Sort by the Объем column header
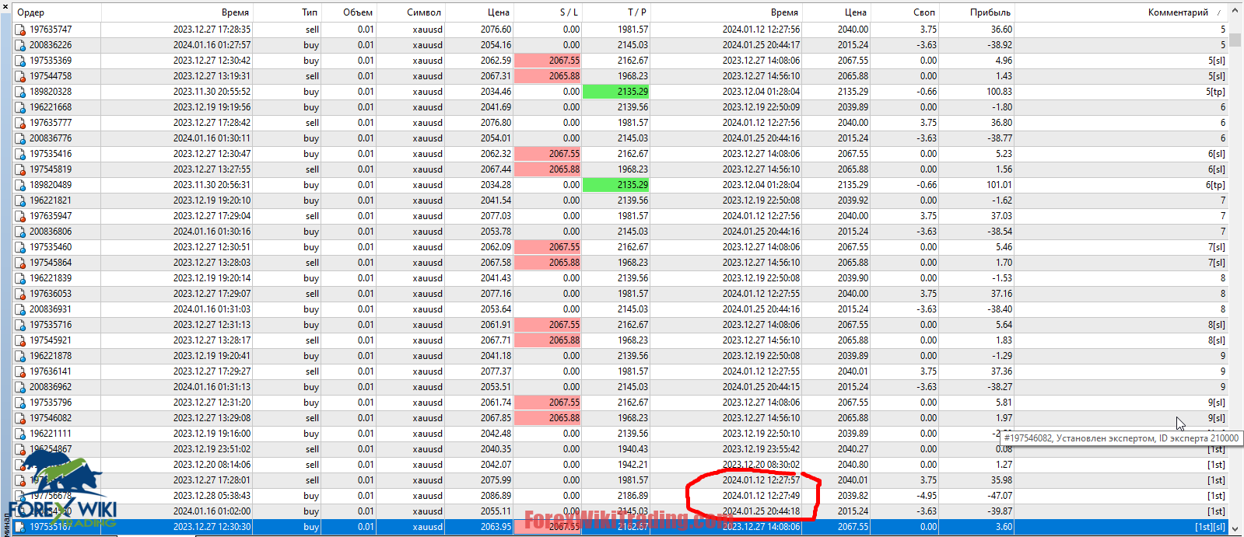This screenshot has height=537, width=1244. point(349,12)
